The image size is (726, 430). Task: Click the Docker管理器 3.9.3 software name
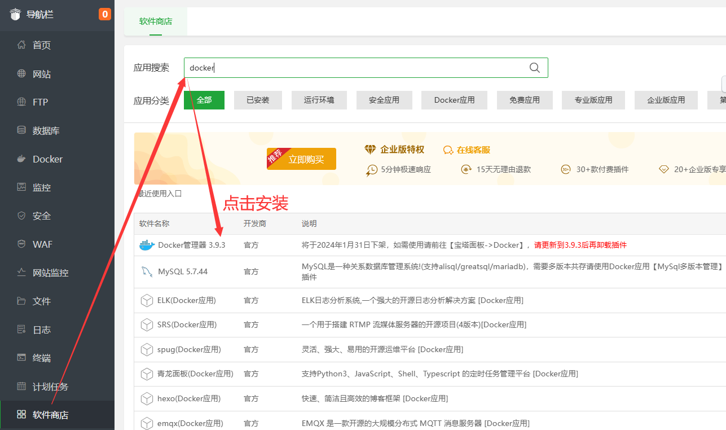tap(192, 245)
